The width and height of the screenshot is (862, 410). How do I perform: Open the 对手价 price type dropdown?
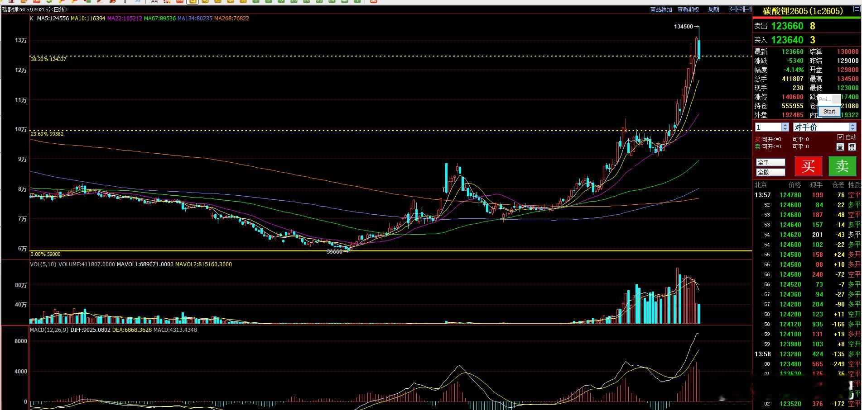(x=824, y=127)
